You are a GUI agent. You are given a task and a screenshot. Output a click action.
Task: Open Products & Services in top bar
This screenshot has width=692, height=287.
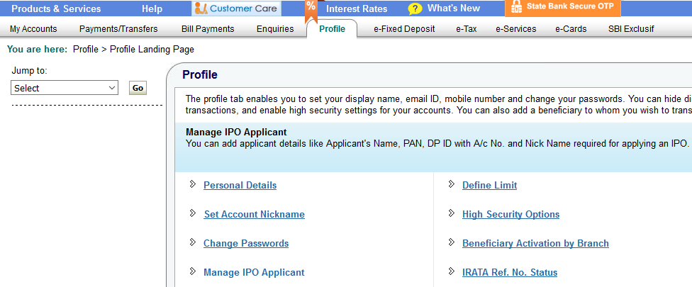56,9
